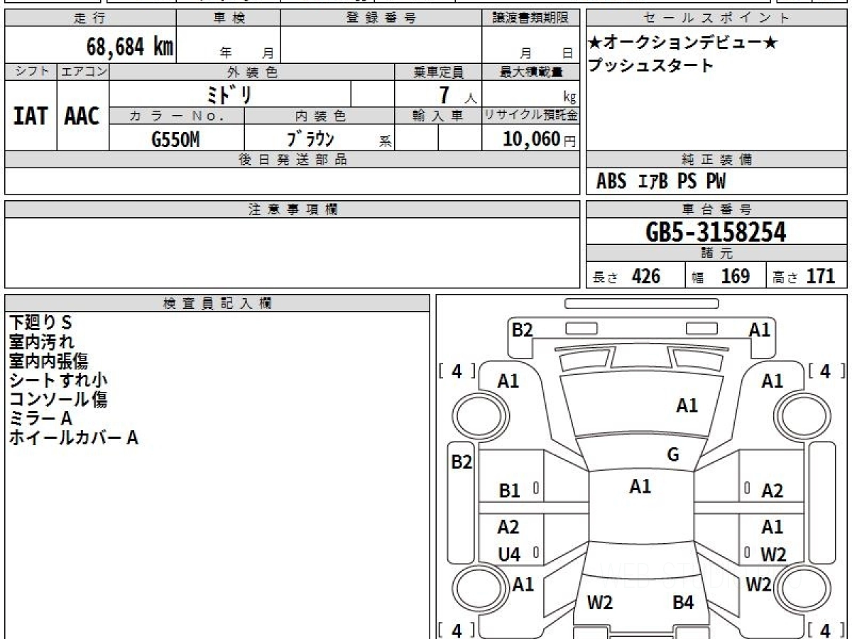852x639 pixels.
Task: Select the inspector note 室内汚れ
Action: pyautogui.click(x=41, y=342)
